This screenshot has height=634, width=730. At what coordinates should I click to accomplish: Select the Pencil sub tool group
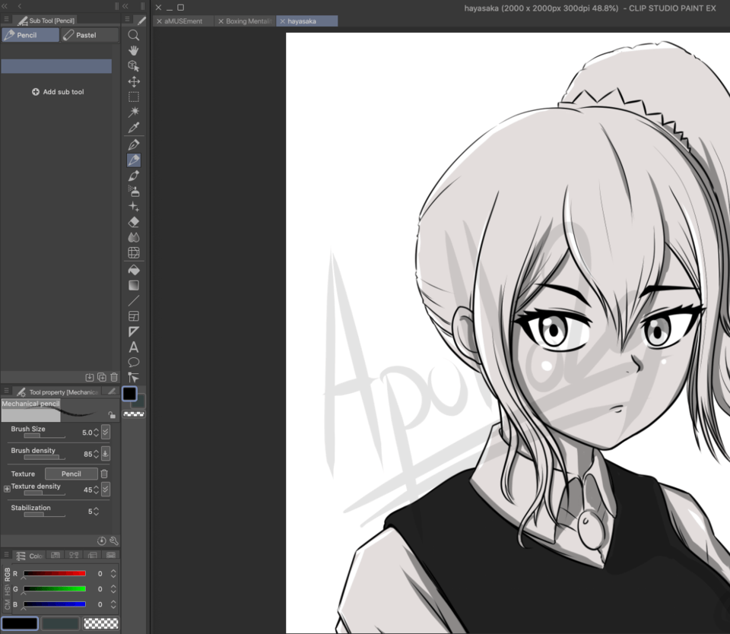tap(30, 35)
